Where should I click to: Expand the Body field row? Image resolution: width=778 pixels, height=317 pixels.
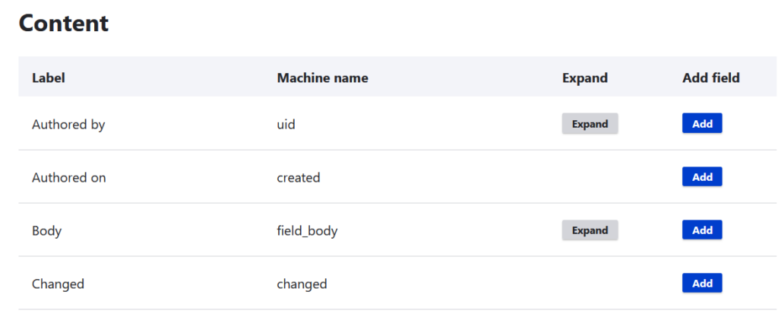[x=590, y=230]
